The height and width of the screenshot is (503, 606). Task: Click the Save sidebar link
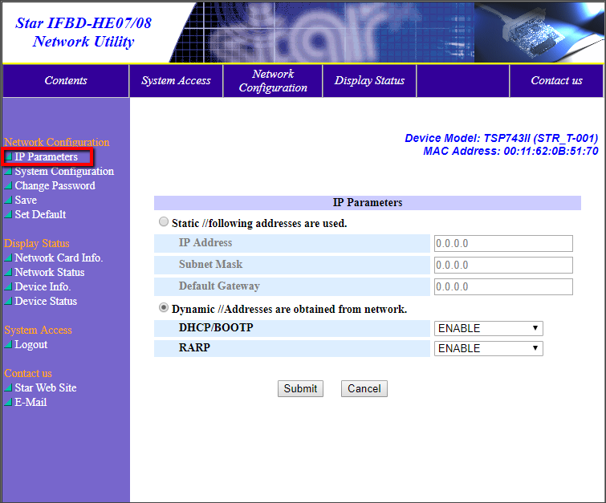[26, 200]
